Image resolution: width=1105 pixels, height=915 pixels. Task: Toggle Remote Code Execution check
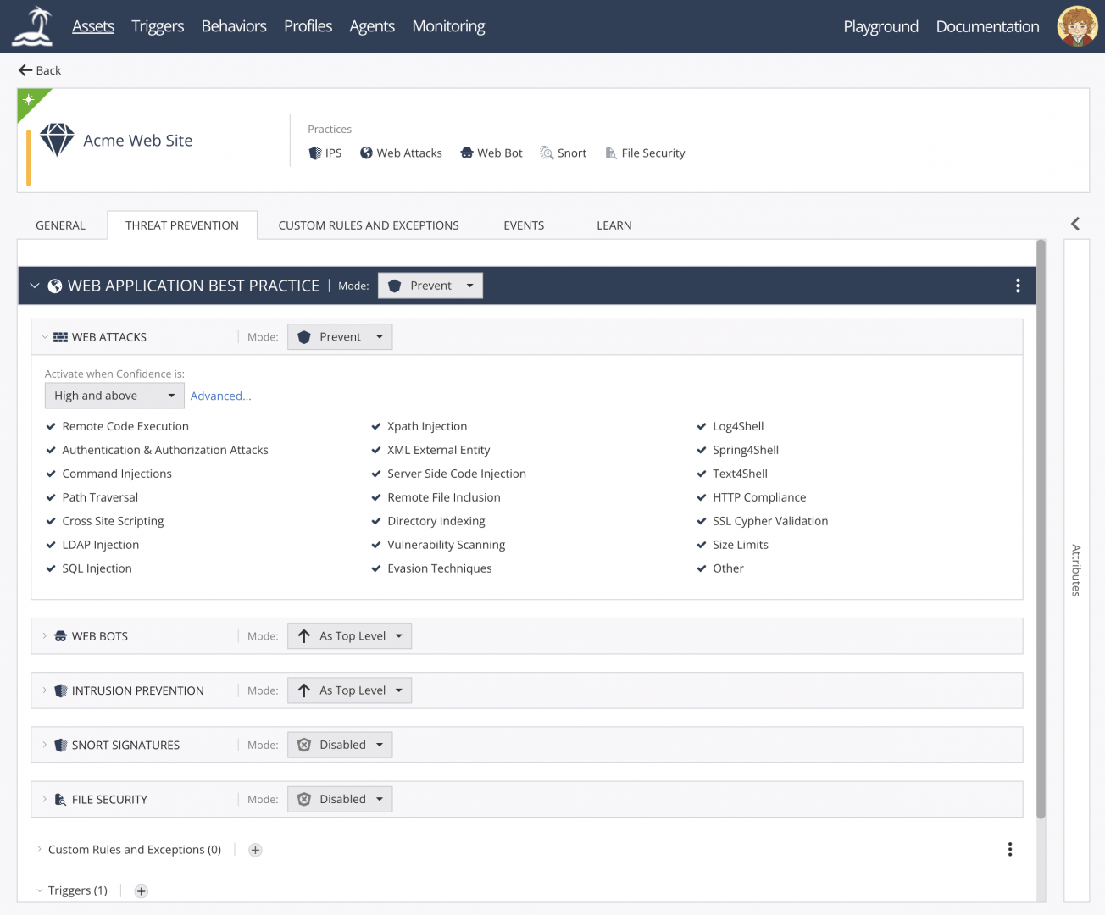coord(51,426)
